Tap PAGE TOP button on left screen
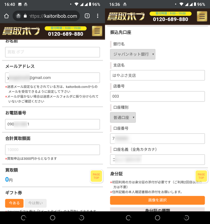The height and width of the screenshot is (224, 210). click(x=96, y=176)
